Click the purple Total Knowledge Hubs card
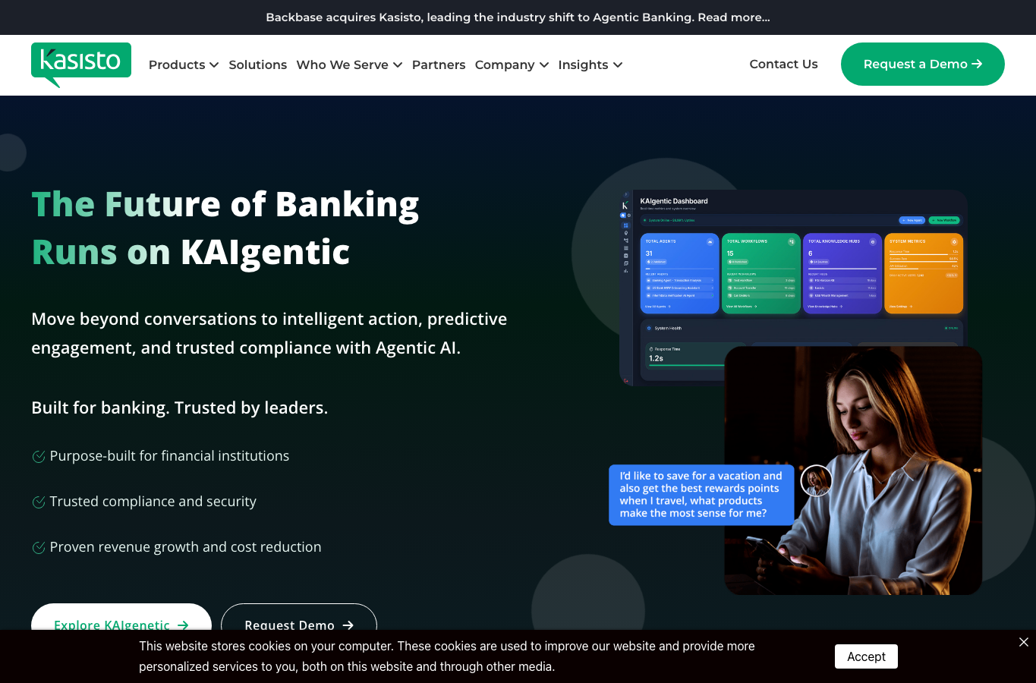The image size is (1036, 683). tap(842, 273)
